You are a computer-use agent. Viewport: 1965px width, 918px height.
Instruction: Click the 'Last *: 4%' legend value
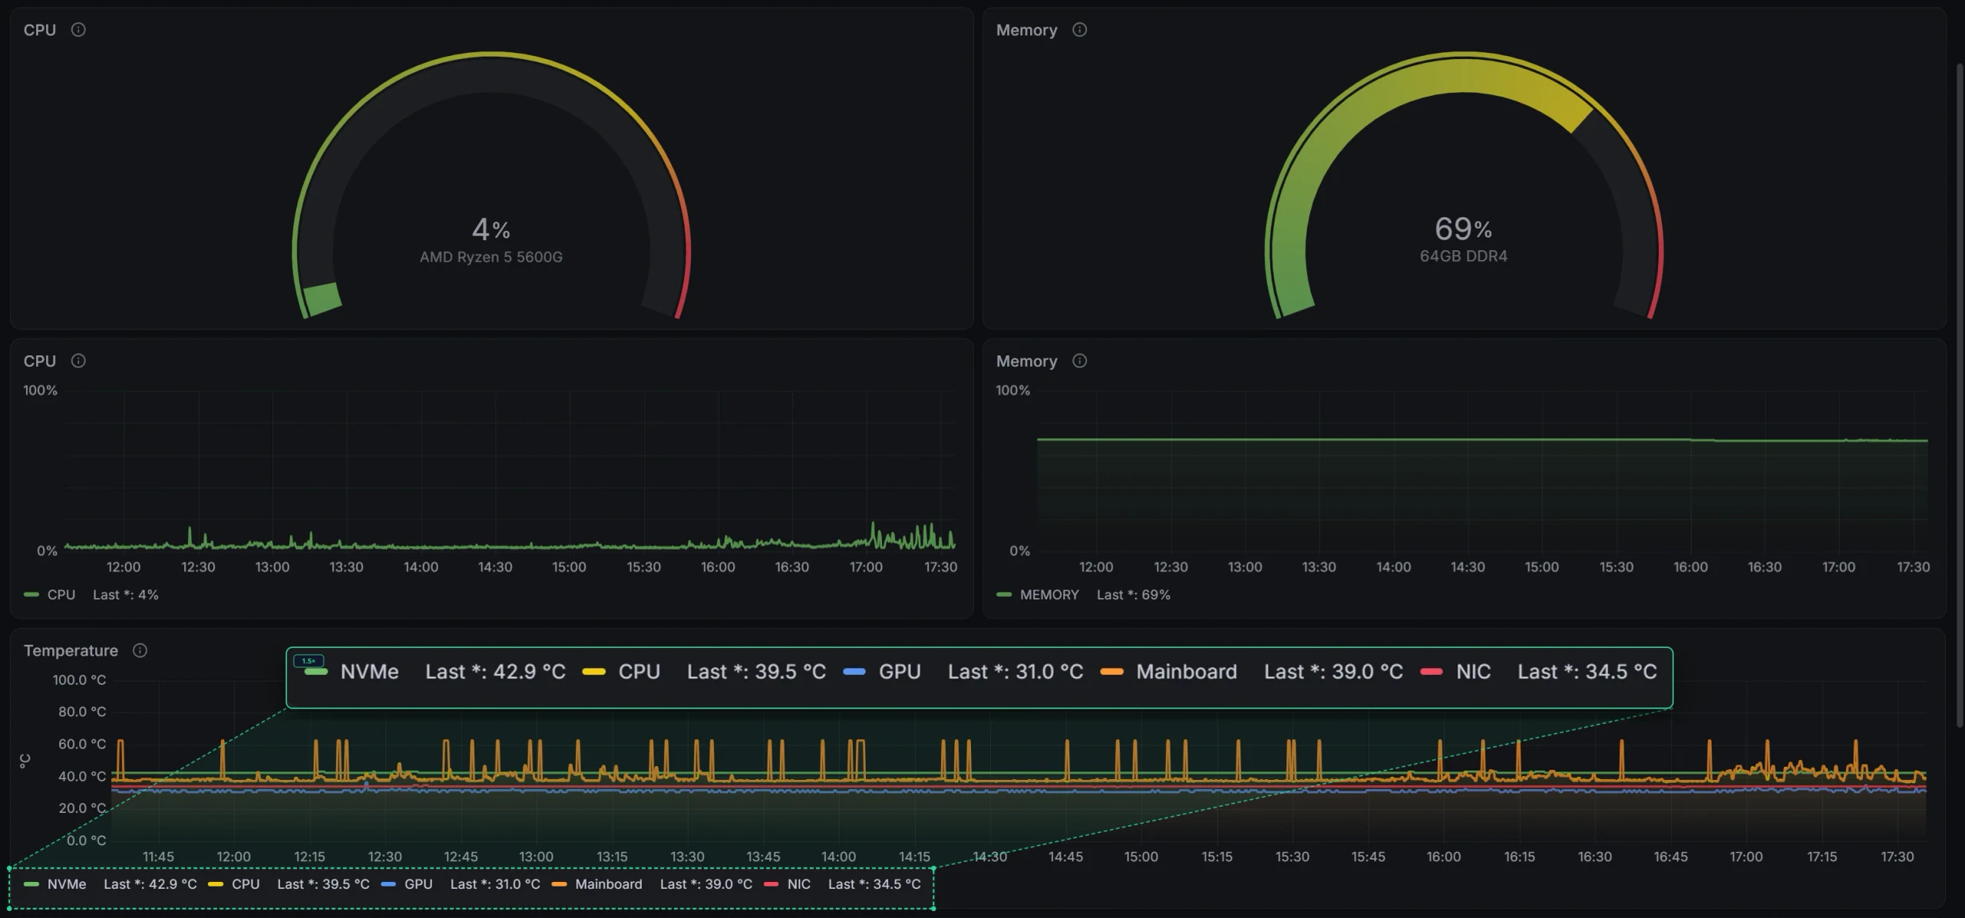click(x=126, y=595)
